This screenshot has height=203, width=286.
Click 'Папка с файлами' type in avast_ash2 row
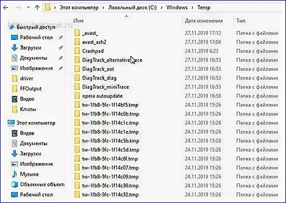click(x=257, y=42)
